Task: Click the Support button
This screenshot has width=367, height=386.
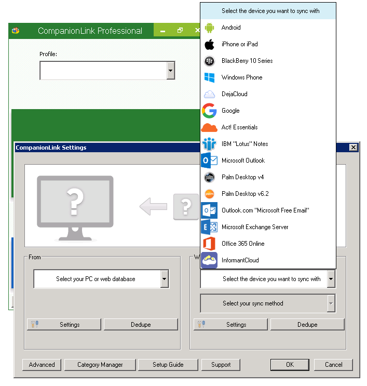Action: click(221, 365)
